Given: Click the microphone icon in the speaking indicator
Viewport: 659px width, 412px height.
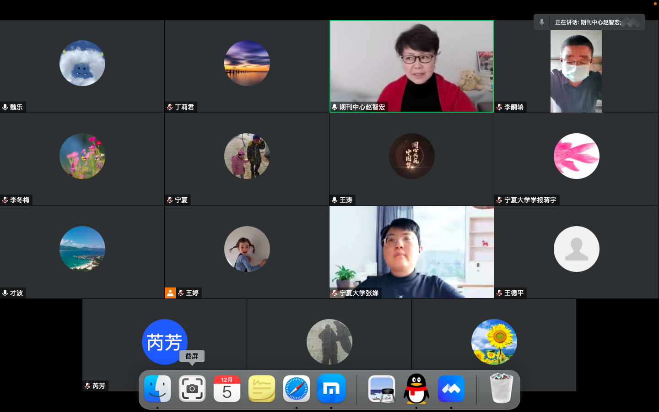Looking at the screenshot, I should [x=542, y=22].
